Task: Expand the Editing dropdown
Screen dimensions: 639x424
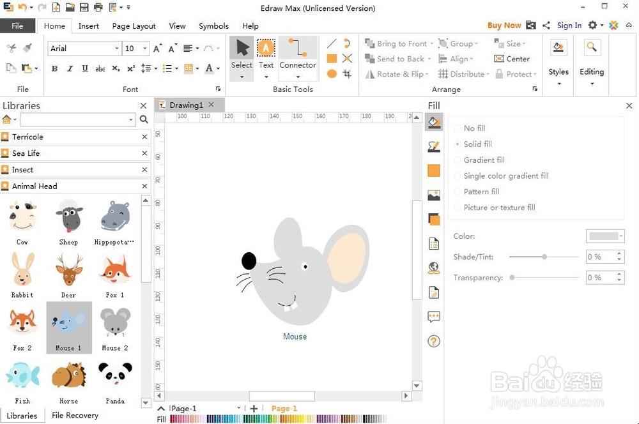Action: [x=592, y=84]
